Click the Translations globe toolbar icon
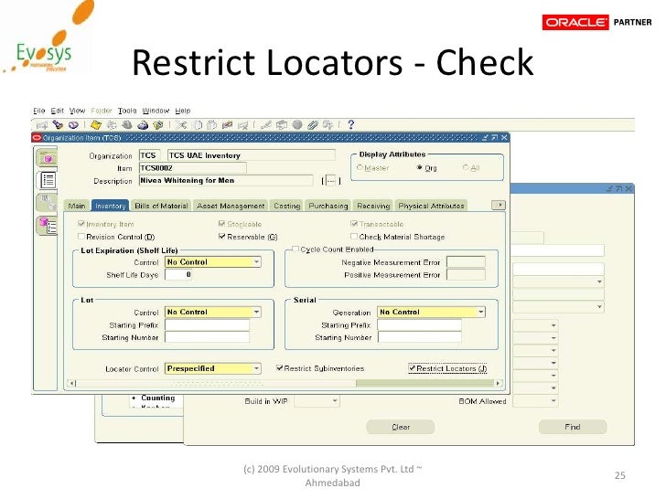 (x=297, y=124)
